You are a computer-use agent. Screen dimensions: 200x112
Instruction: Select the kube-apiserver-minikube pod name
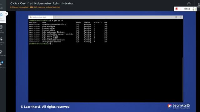tap(53, 32)
